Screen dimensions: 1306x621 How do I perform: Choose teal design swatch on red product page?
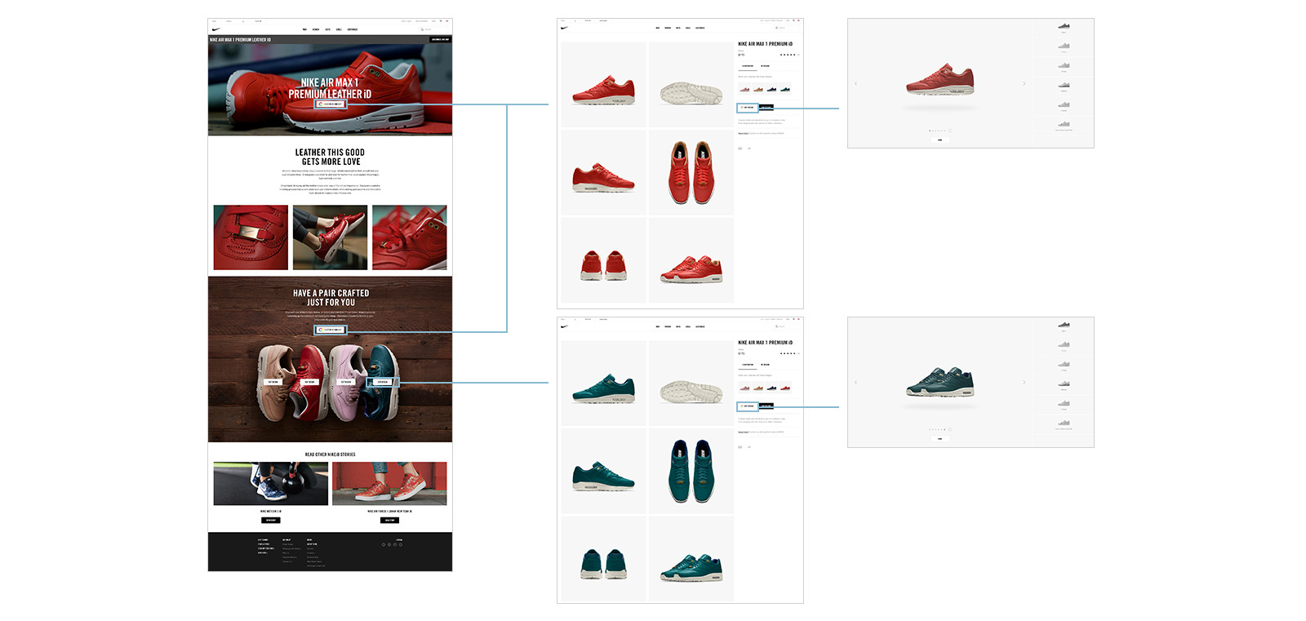click(784, 88)
